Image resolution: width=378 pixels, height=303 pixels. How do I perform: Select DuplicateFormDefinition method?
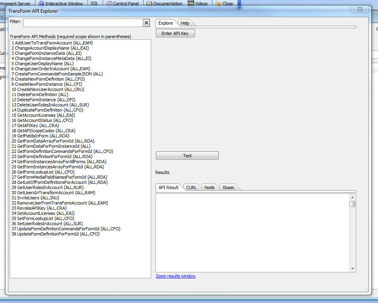click(47, 110)
